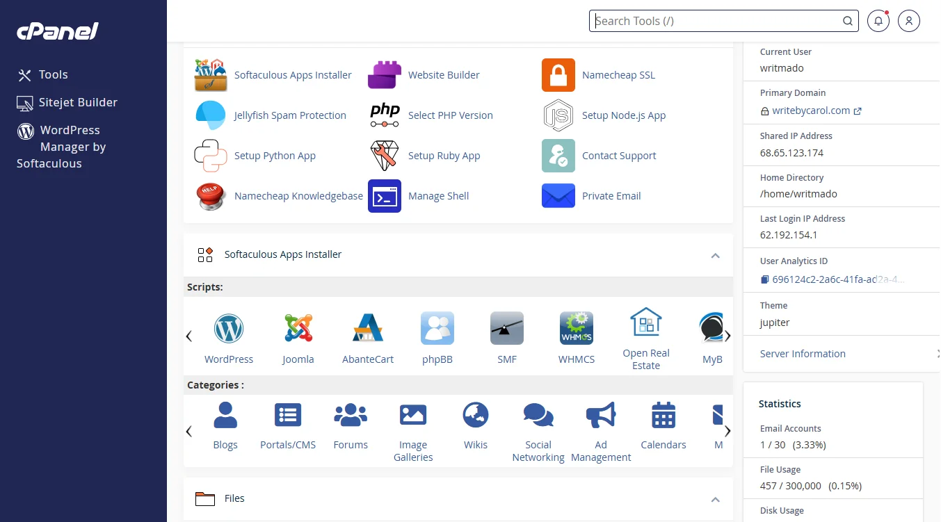Open the Ad Management category icon
Screen dimensions: 941x522
601,415
